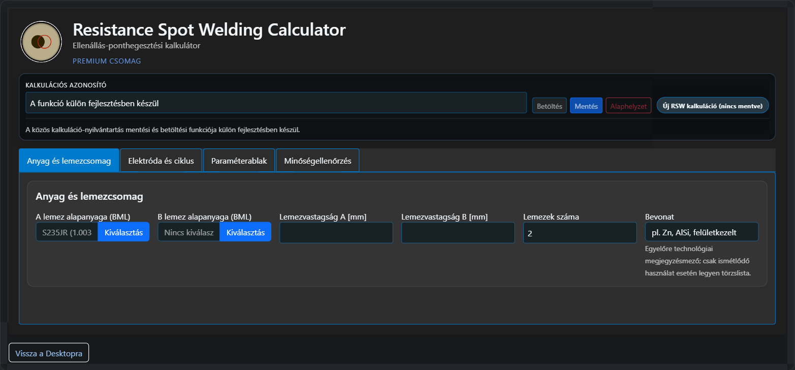
Task: Click the B lemez alapanyaga Nincs kiválasztva field
Action: (189, 232)
